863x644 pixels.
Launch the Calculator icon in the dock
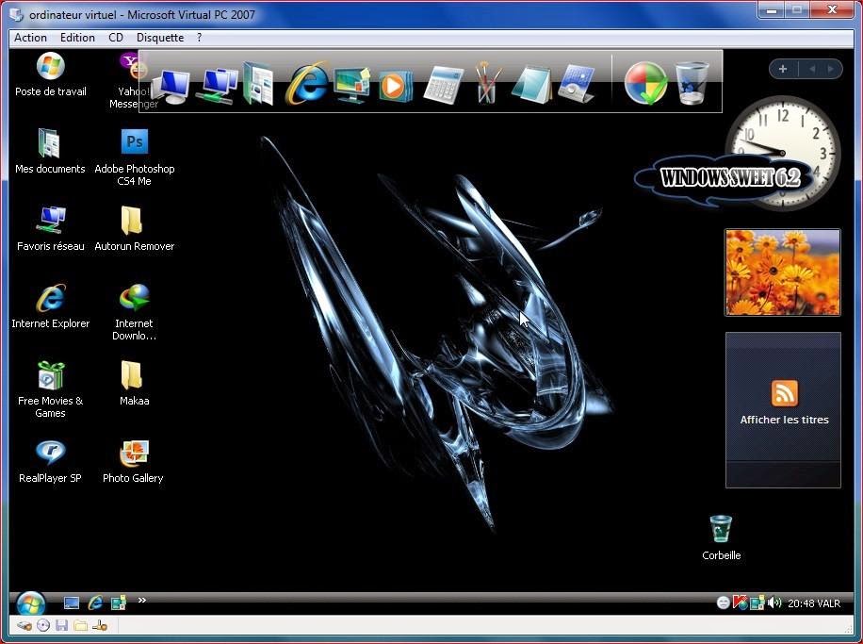pos(444,84)
